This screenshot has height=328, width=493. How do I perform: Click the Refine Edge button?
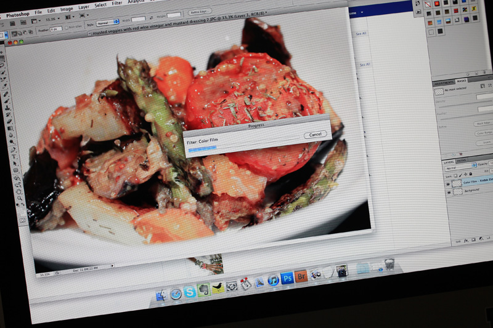tap(199, 12)
